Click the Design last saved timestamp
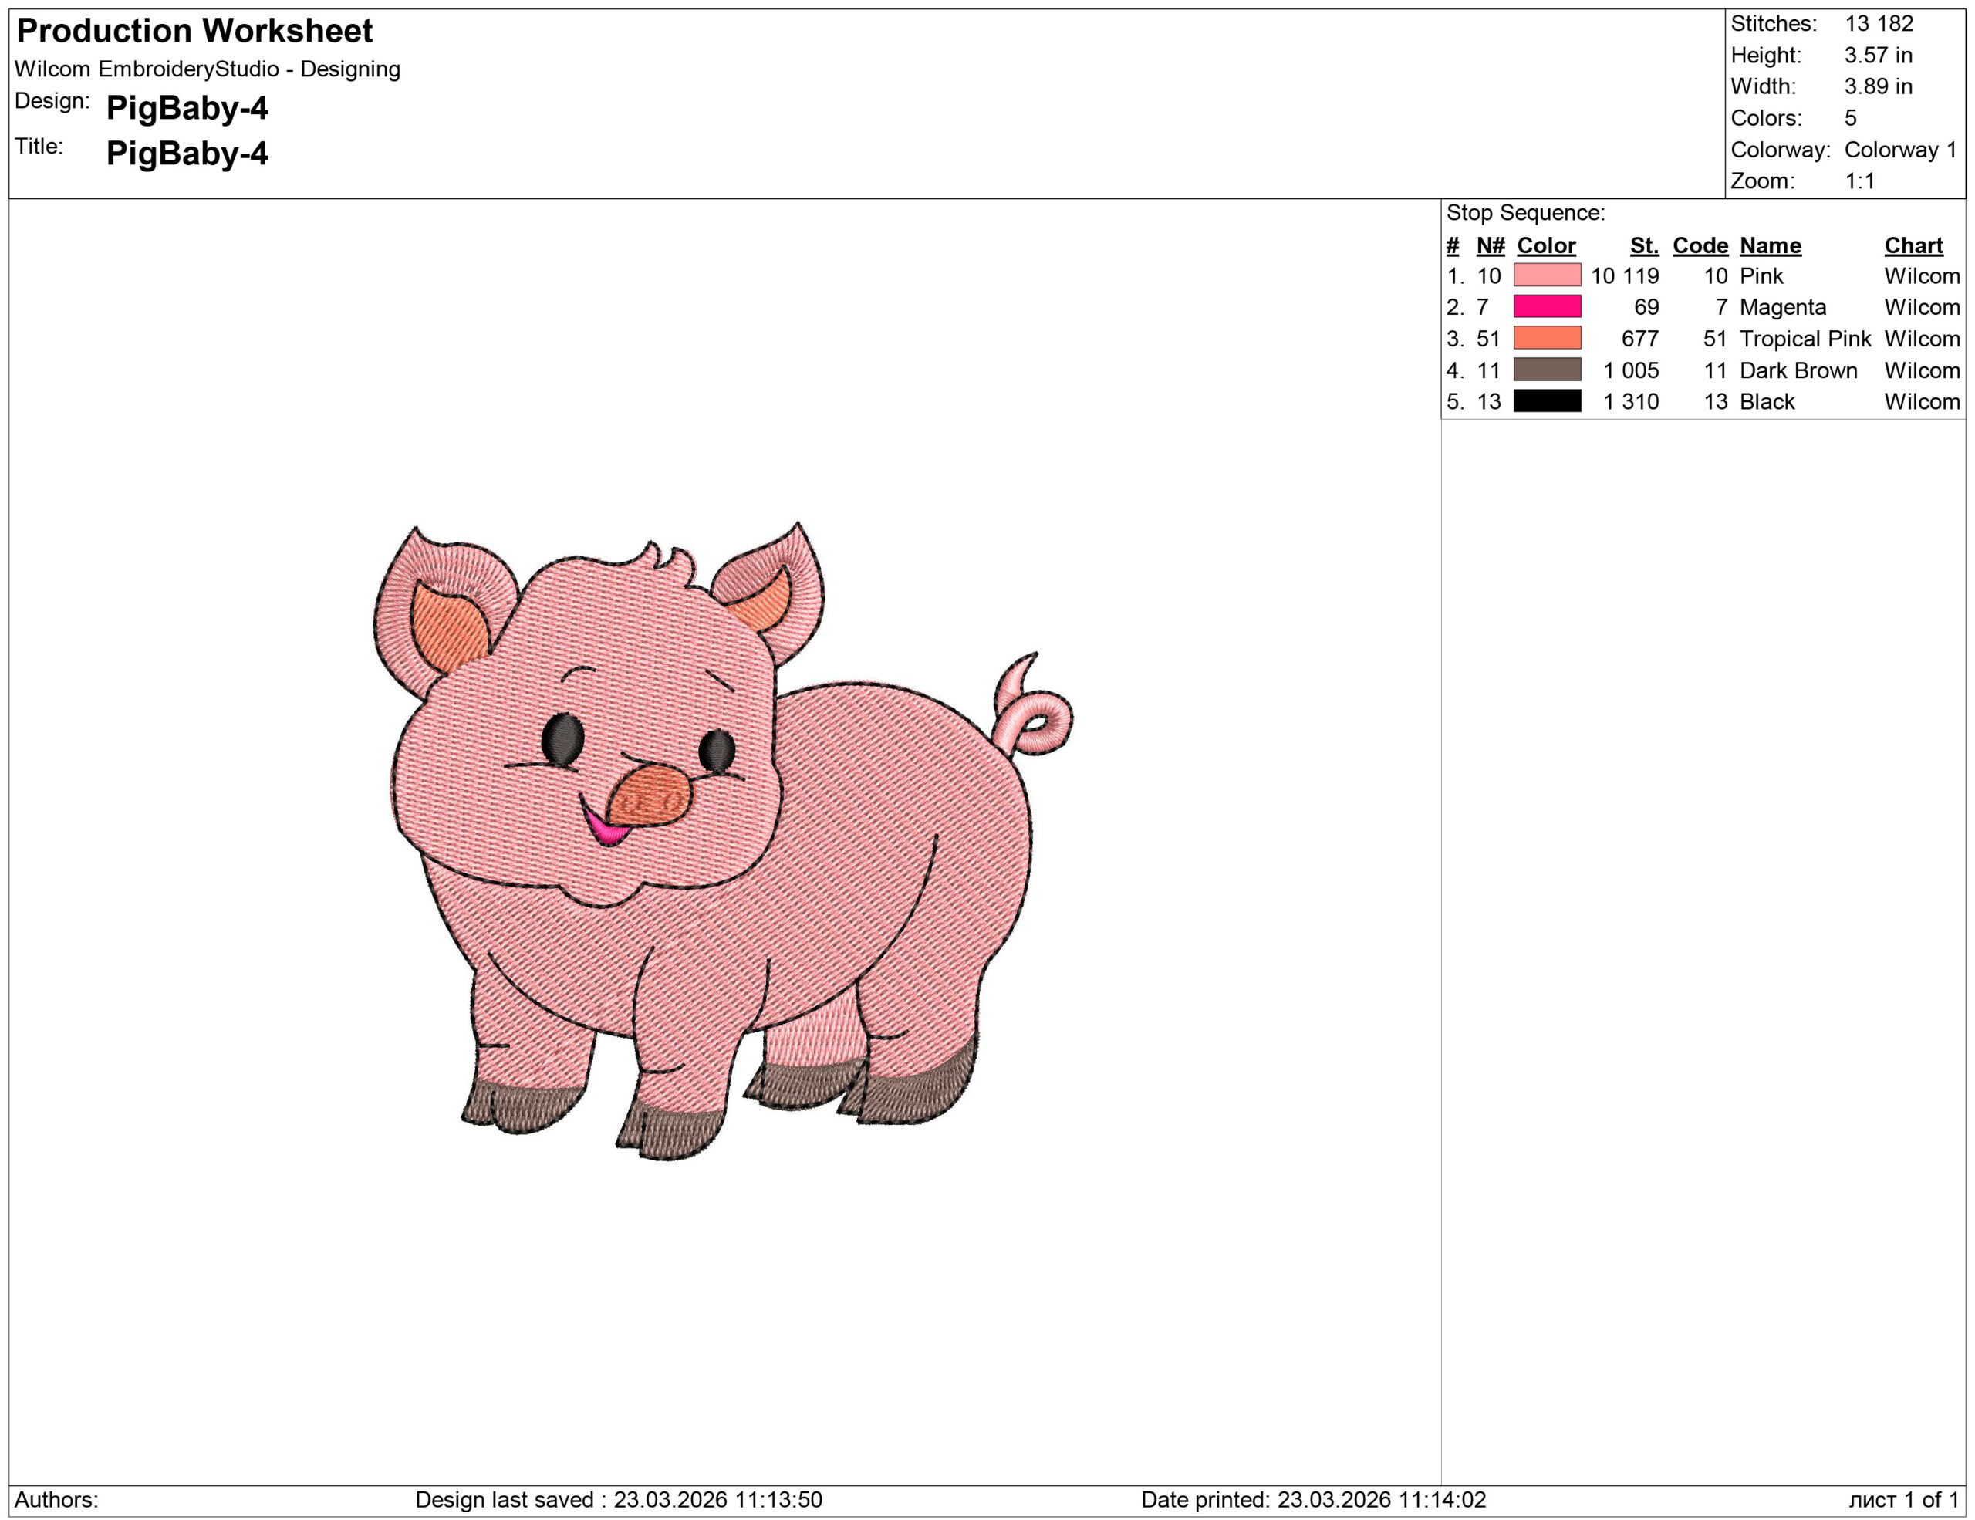1975x1520 pixels. [618, 1499]
